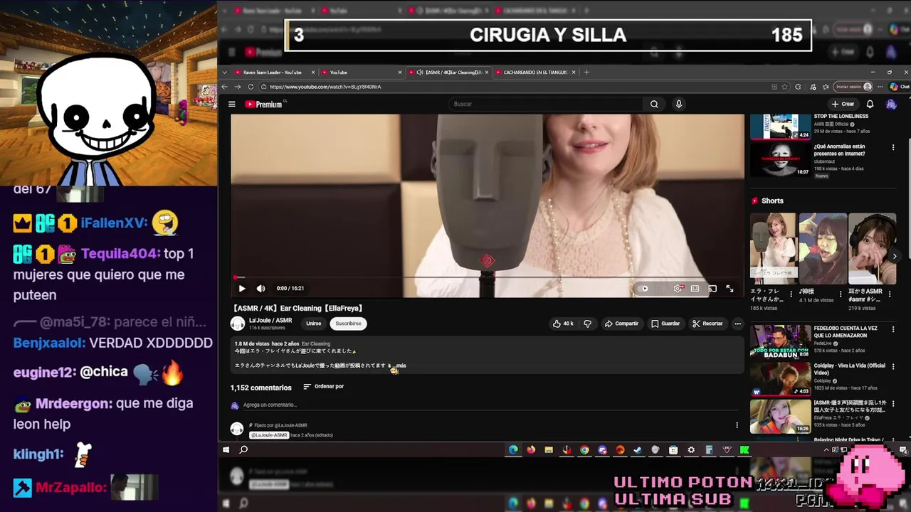Screen dimensions: 911x512
Task: Open Windows taskbar search
Action: [x=243, y=449]
